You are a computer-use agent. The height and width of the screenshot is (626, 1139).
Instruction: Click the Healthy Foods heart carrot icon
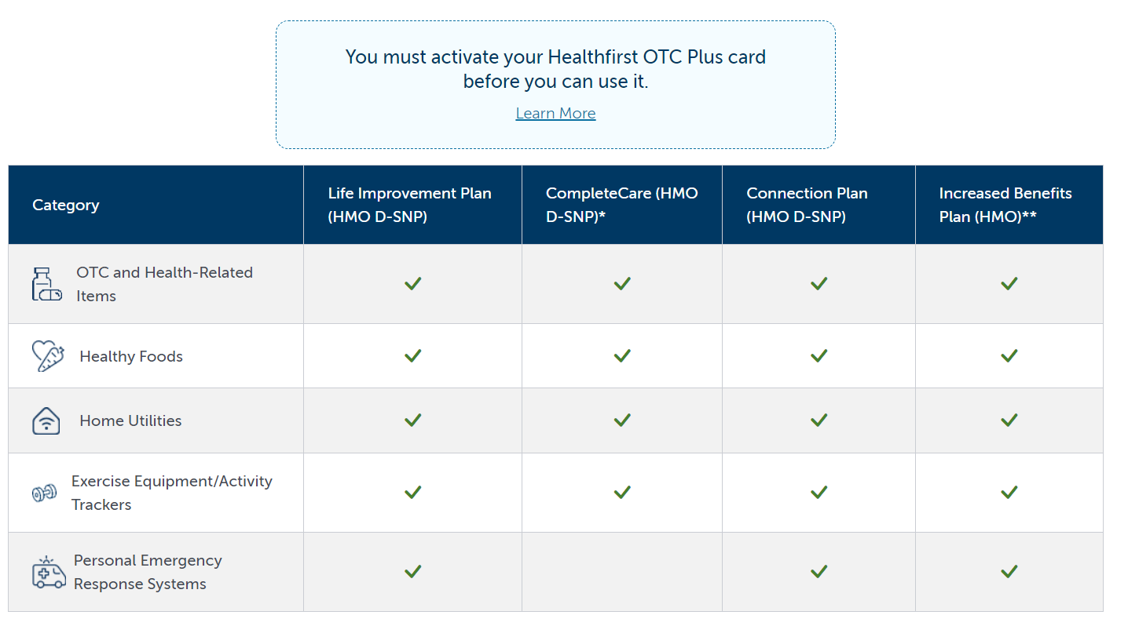(x=48, y=356)
